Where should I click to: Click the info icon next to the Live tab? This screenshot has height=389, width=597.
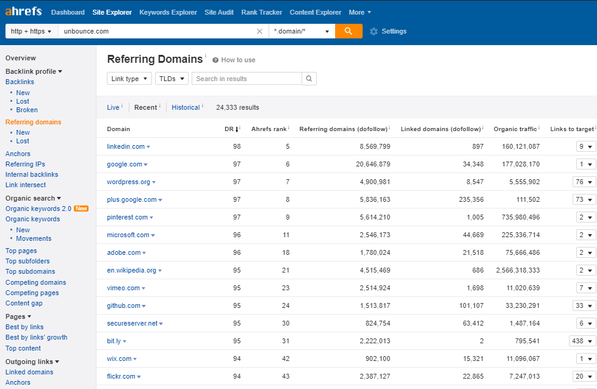pos(121,106)
